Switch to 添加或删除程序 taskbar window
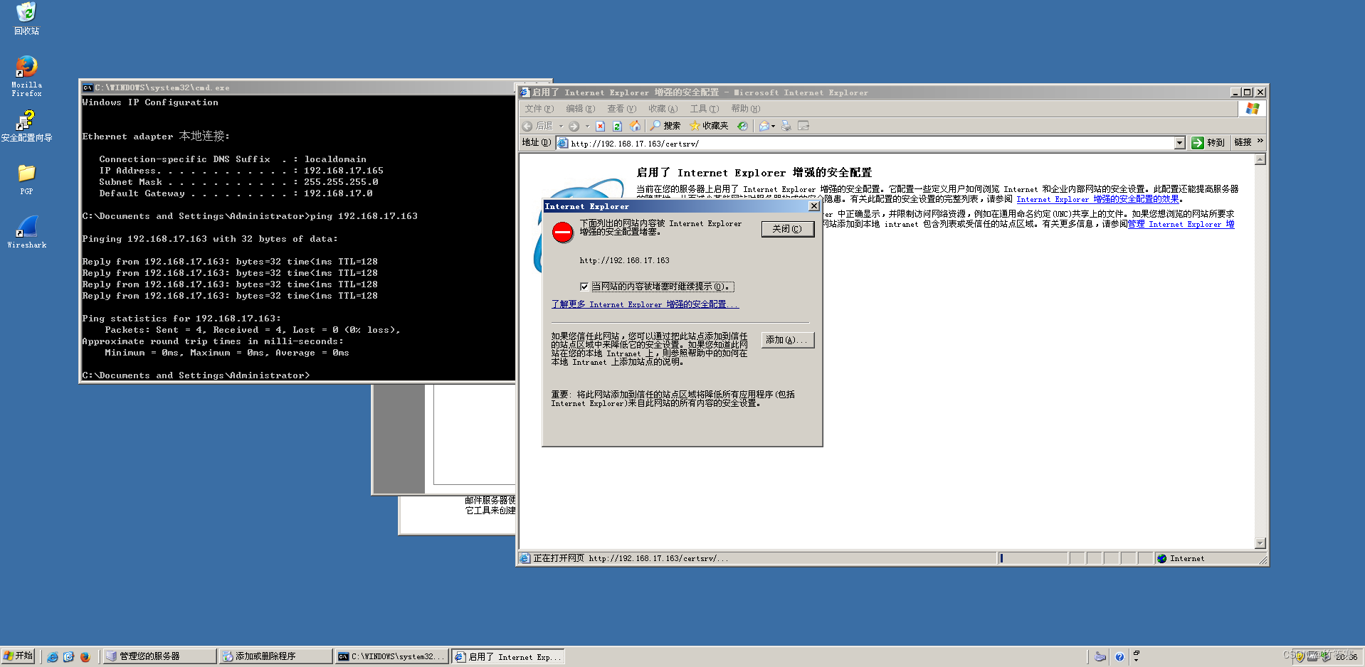This screenshot has width=1365, height=667. click(x=275, y=656)
